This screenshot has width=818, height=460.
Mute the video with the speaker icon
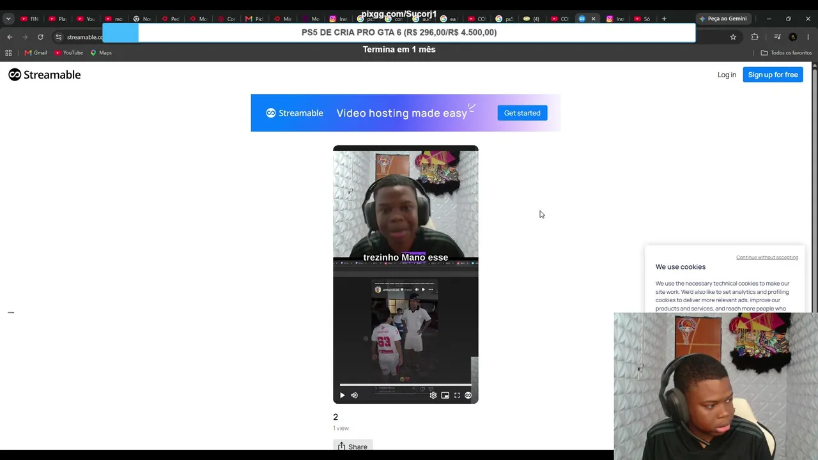point(355,395)
